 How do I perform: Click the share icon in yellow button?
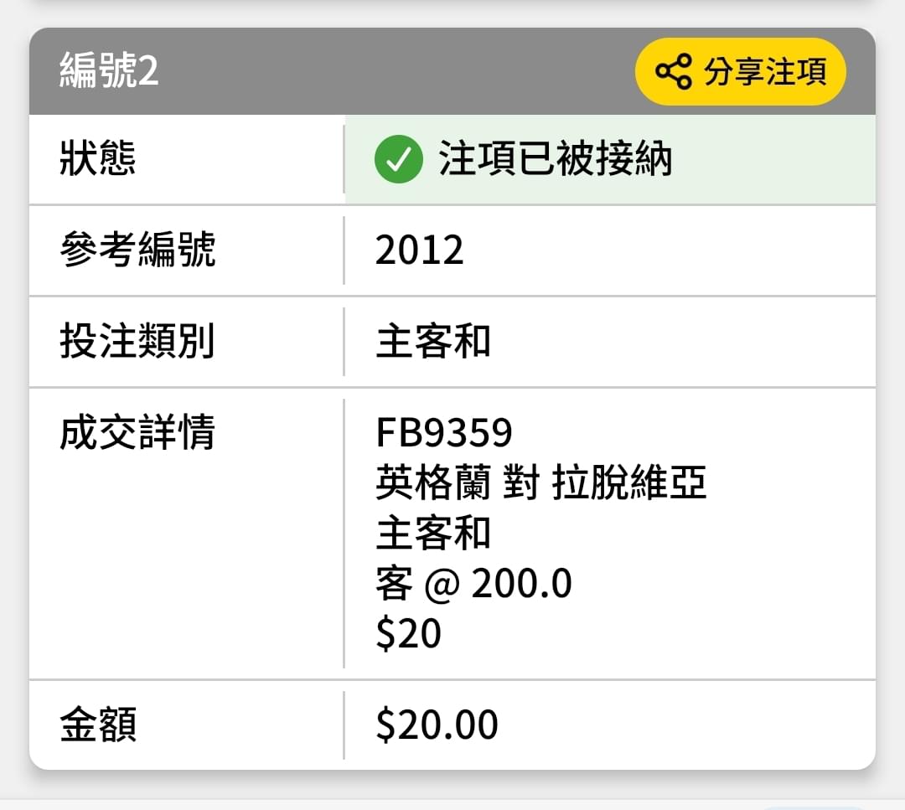[673, 71]
